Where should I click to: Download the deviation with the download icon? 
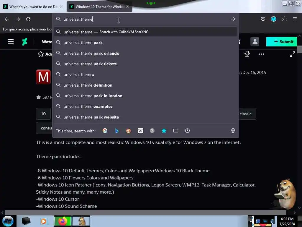[x=247, y=54]
